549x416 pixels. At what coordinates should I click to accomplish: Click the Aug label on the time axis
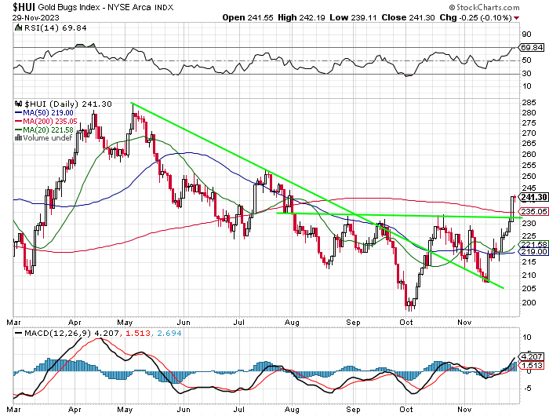click(291, 322)
